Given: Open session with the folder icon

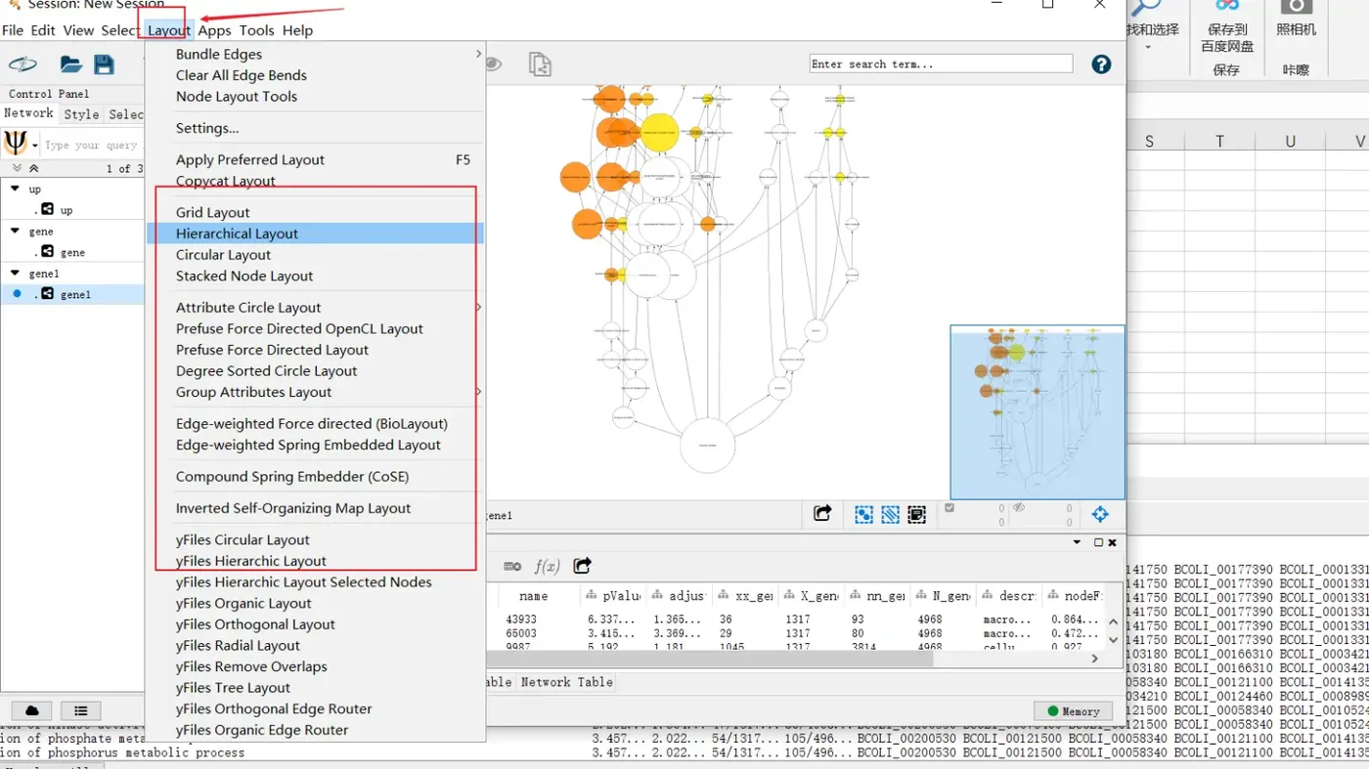Looking at the screenshot, I should click(x=70, y=64).
